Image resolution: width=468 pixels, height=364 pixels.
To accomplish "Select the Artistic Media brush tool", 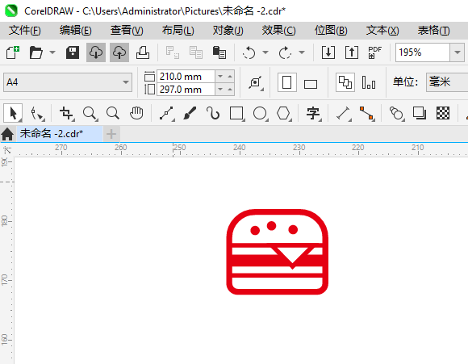I will coord(190,113).
